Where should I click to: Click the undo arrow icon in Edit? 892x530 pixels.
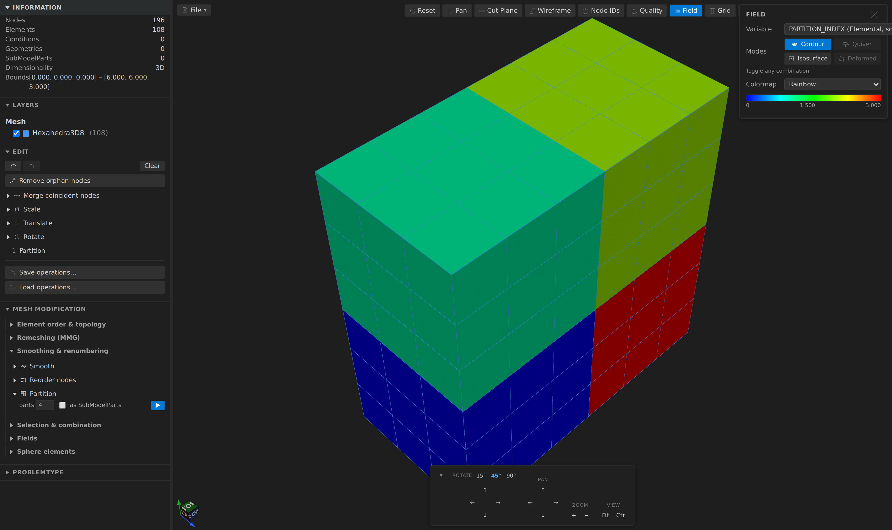(x=13, y=166)
